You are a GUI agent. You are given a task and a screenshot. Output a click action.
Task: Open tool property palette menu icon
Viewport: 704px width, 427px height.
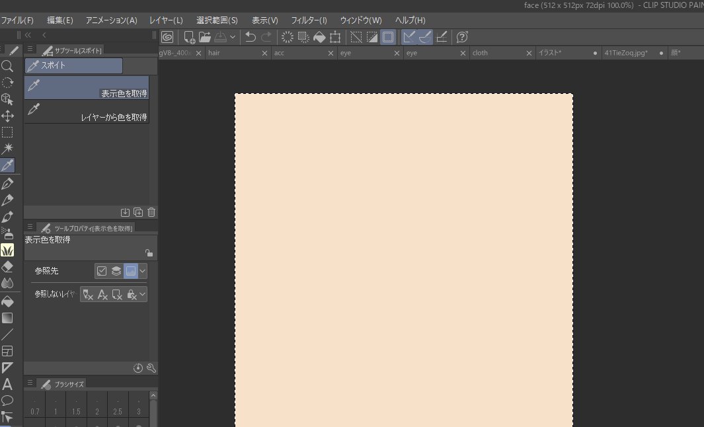pyautogui.click(x=30, y=227)
